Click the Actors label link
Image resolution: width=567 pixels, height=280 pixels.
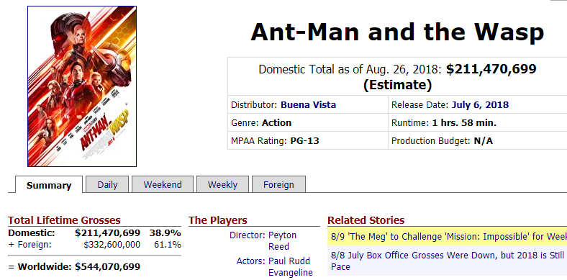click(x=251, y=261)
